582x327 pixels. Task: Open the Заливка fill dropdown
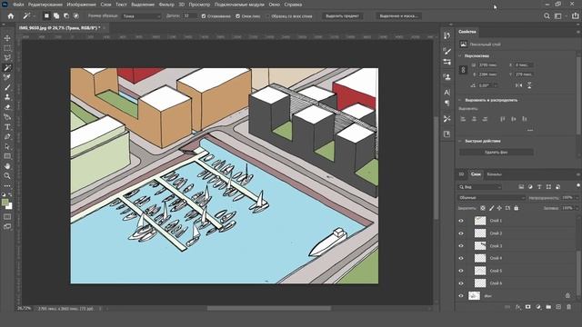tap(577, 208)
